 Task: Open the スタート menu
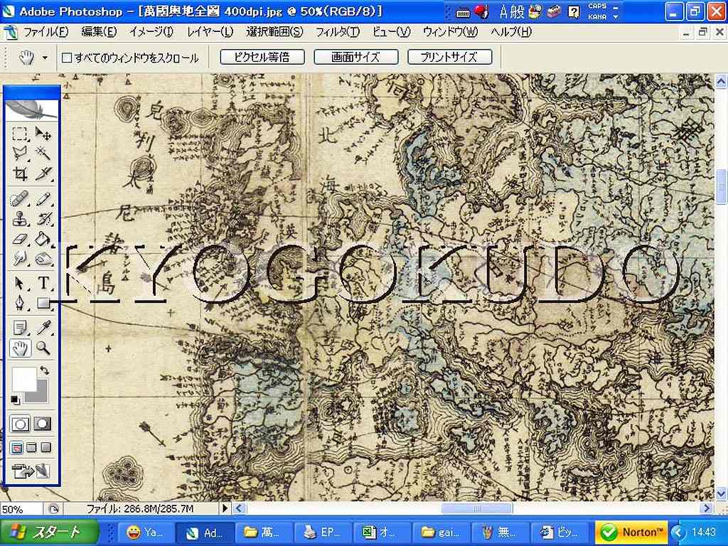click(49, 532)
